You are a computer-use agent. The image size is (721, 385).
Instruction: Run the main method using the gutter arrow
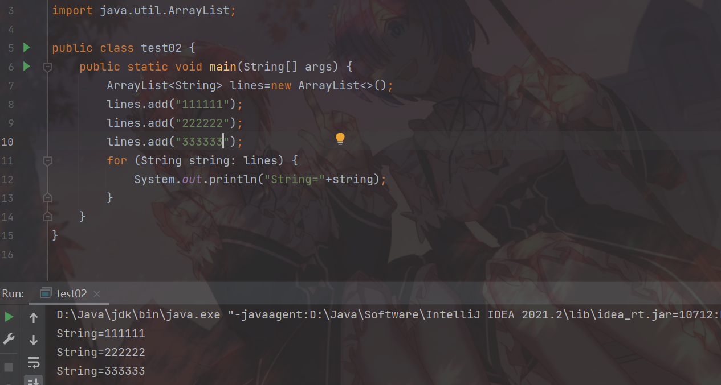26,67
